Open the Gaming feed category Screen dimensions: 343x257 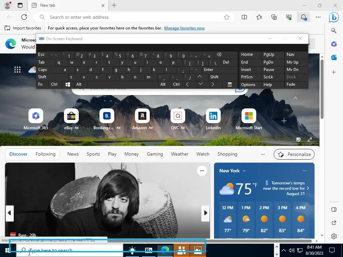pyautogui.click(x=155, y=154)
